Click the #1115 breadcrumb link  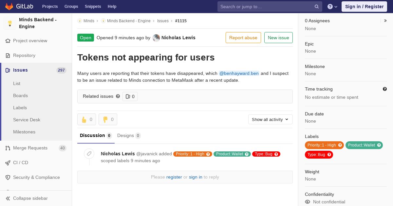click(x=181, y=21)
